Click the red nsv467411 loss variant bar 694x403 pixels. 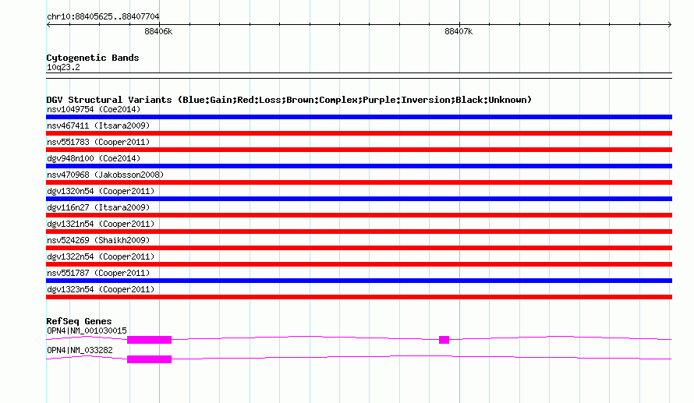pos(359,133)
